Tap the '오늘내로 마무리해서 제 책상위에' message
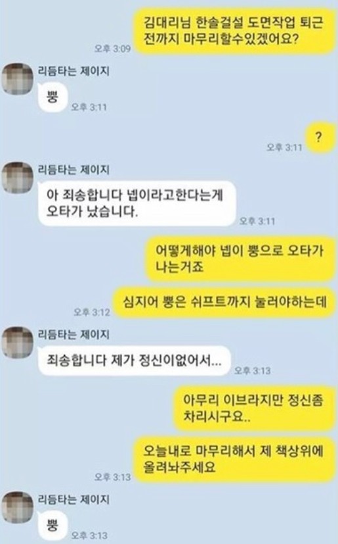 [x=234, y=459]
